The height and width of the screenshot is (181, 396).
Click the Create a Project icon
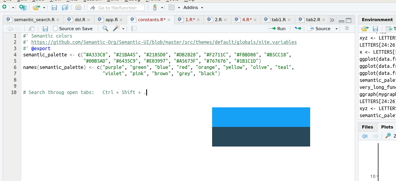(x=23, y=7)
